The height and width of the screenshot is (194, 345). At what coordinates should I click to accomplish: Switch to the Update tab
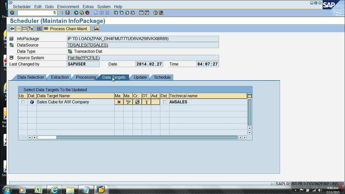point(140,77)
